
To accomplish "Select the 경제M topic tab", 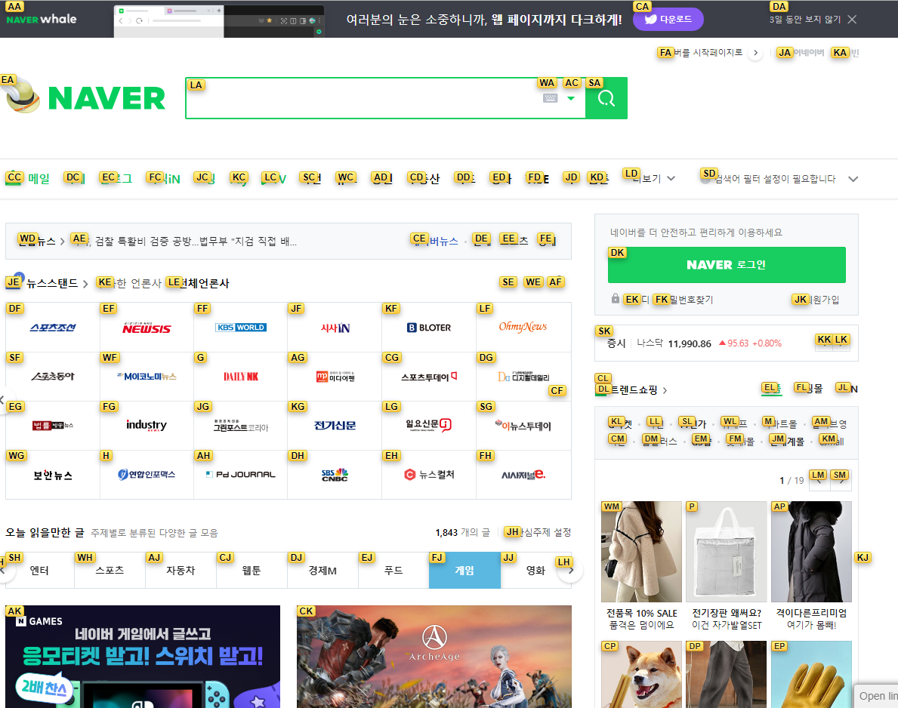I will [322, 570].
